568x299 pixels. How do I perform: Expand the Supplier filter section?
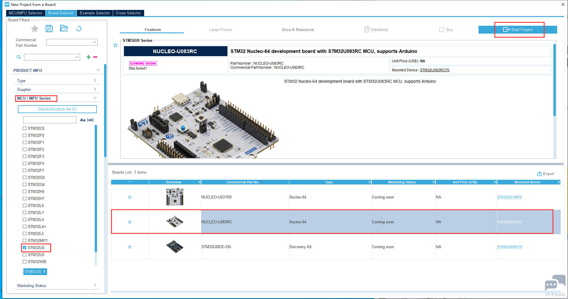pos(56,89)
